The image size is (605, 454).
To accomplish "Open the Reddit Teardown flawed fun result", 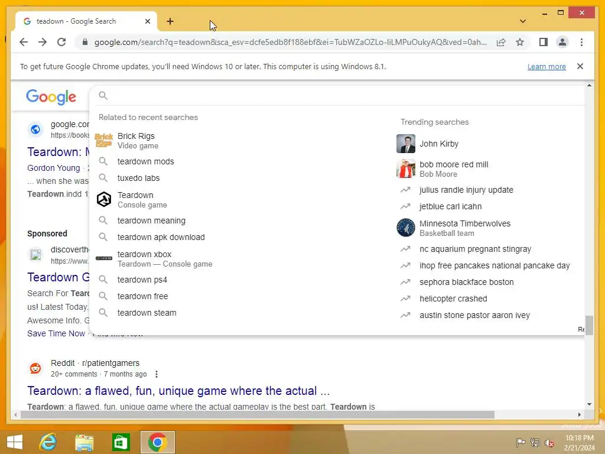I will [178, 391].
